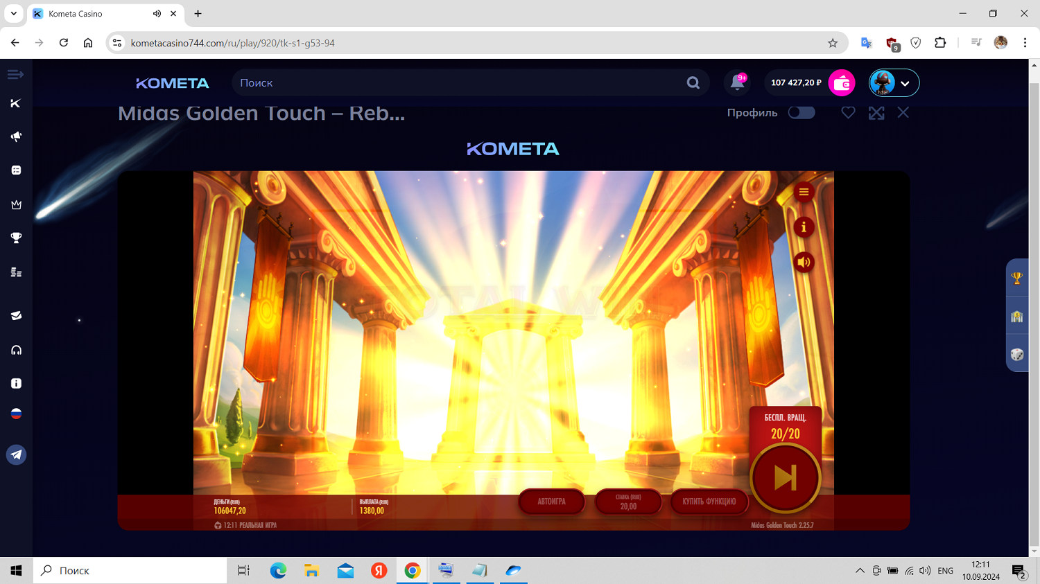Show hidden system tray icons
This screenshot has width=1040, height=584.
point(860,571)
